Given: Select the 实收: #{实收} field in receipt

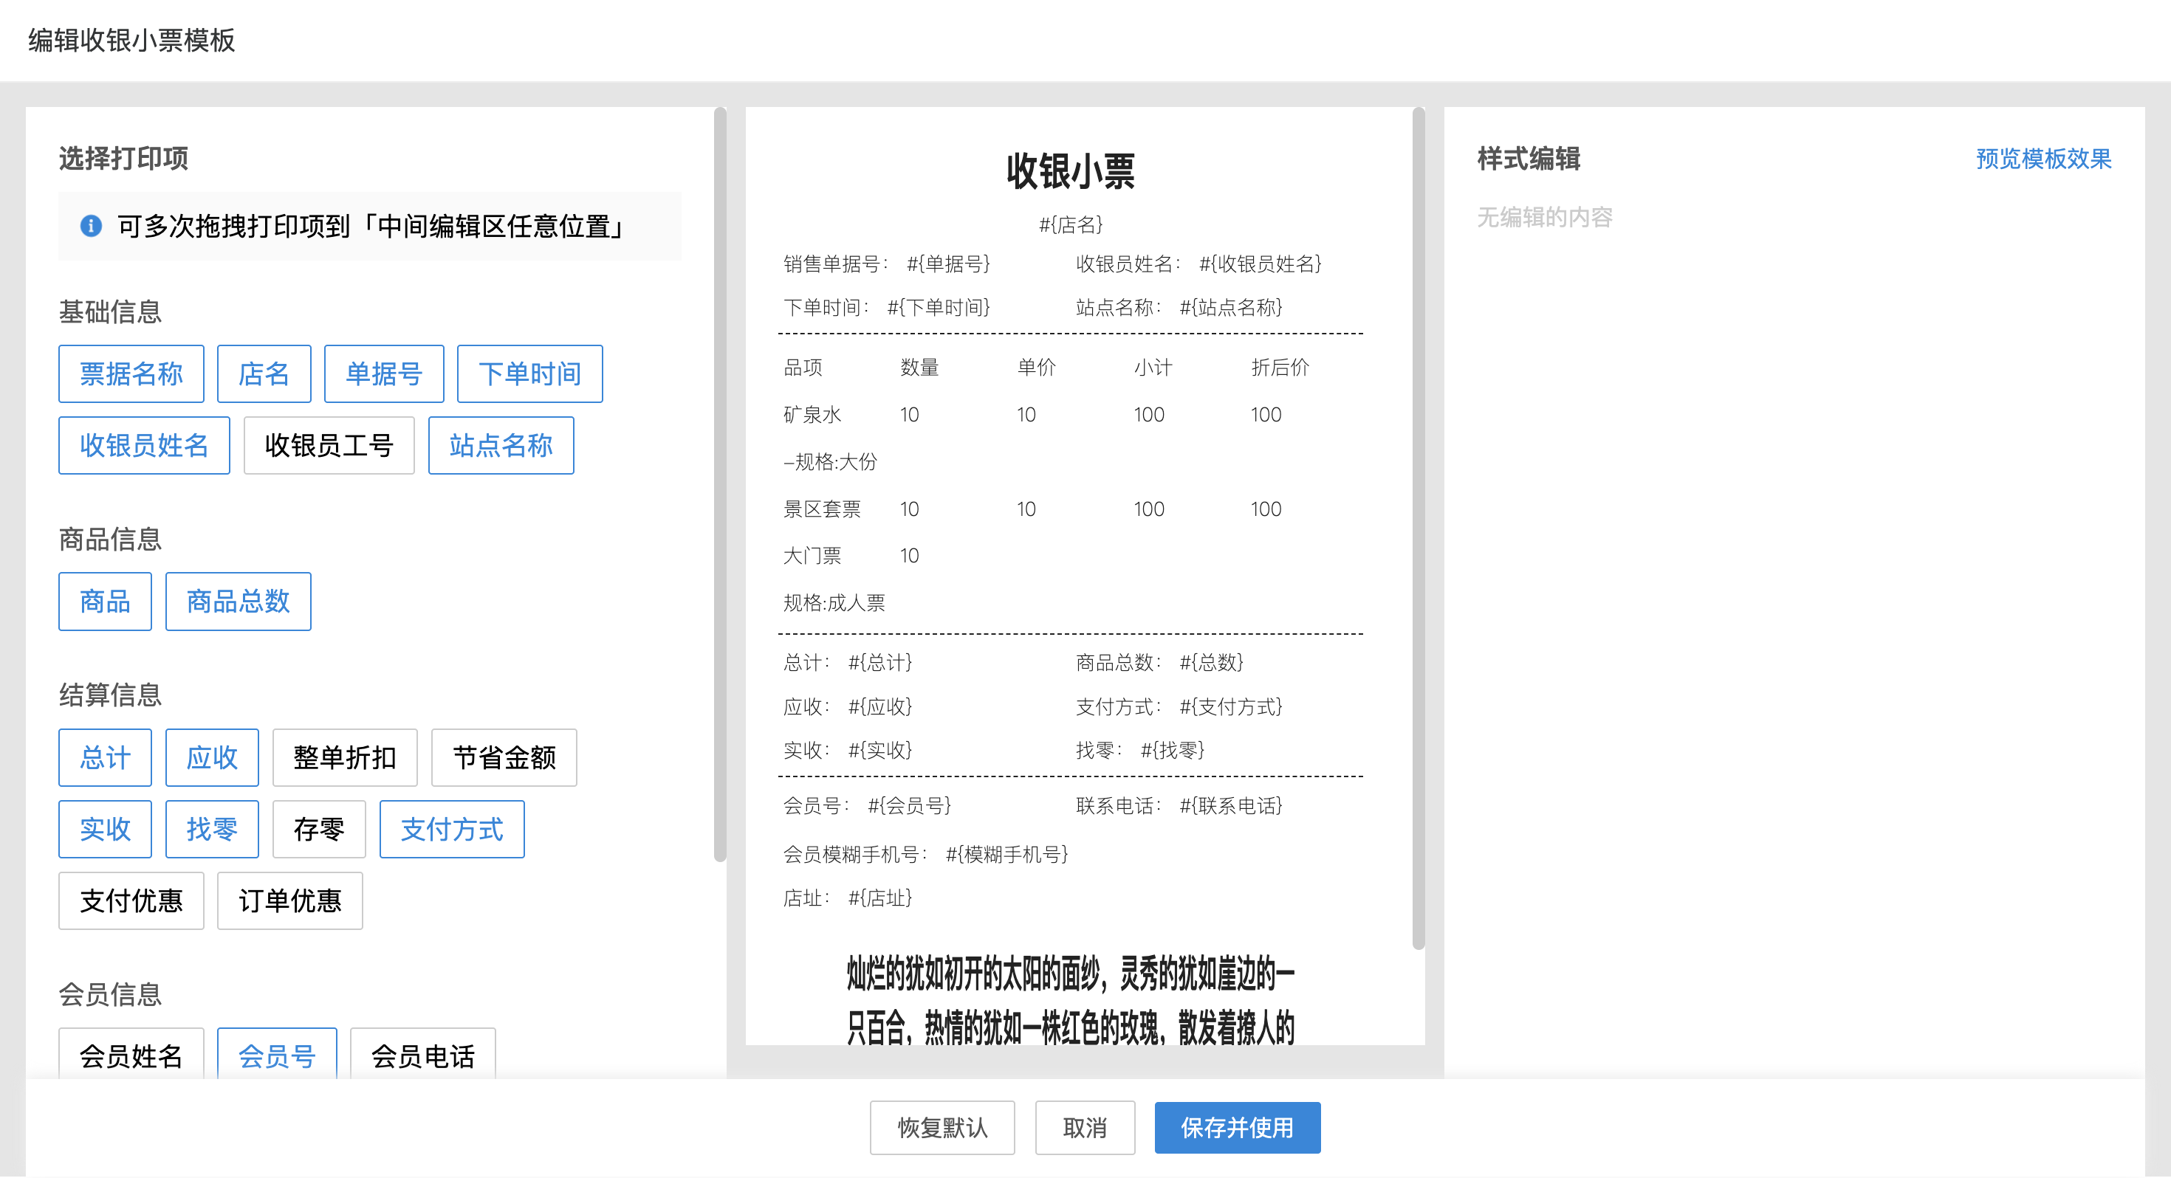Looking at the screenshot, I should 848,749.
